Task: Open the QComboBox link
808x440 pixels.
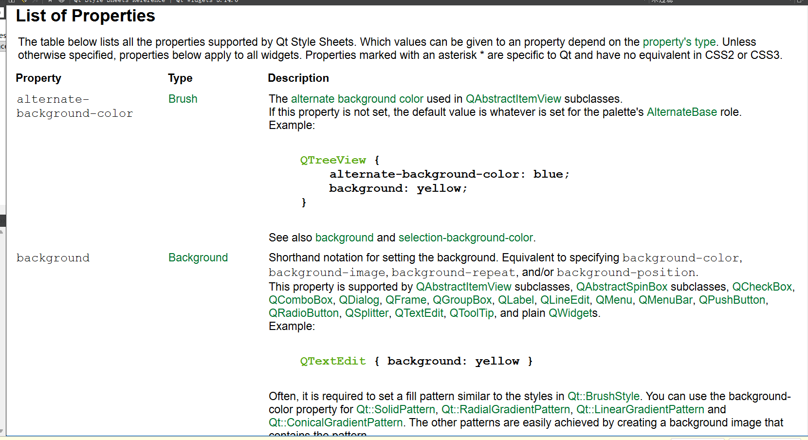Action: click(x=301, y=300)
